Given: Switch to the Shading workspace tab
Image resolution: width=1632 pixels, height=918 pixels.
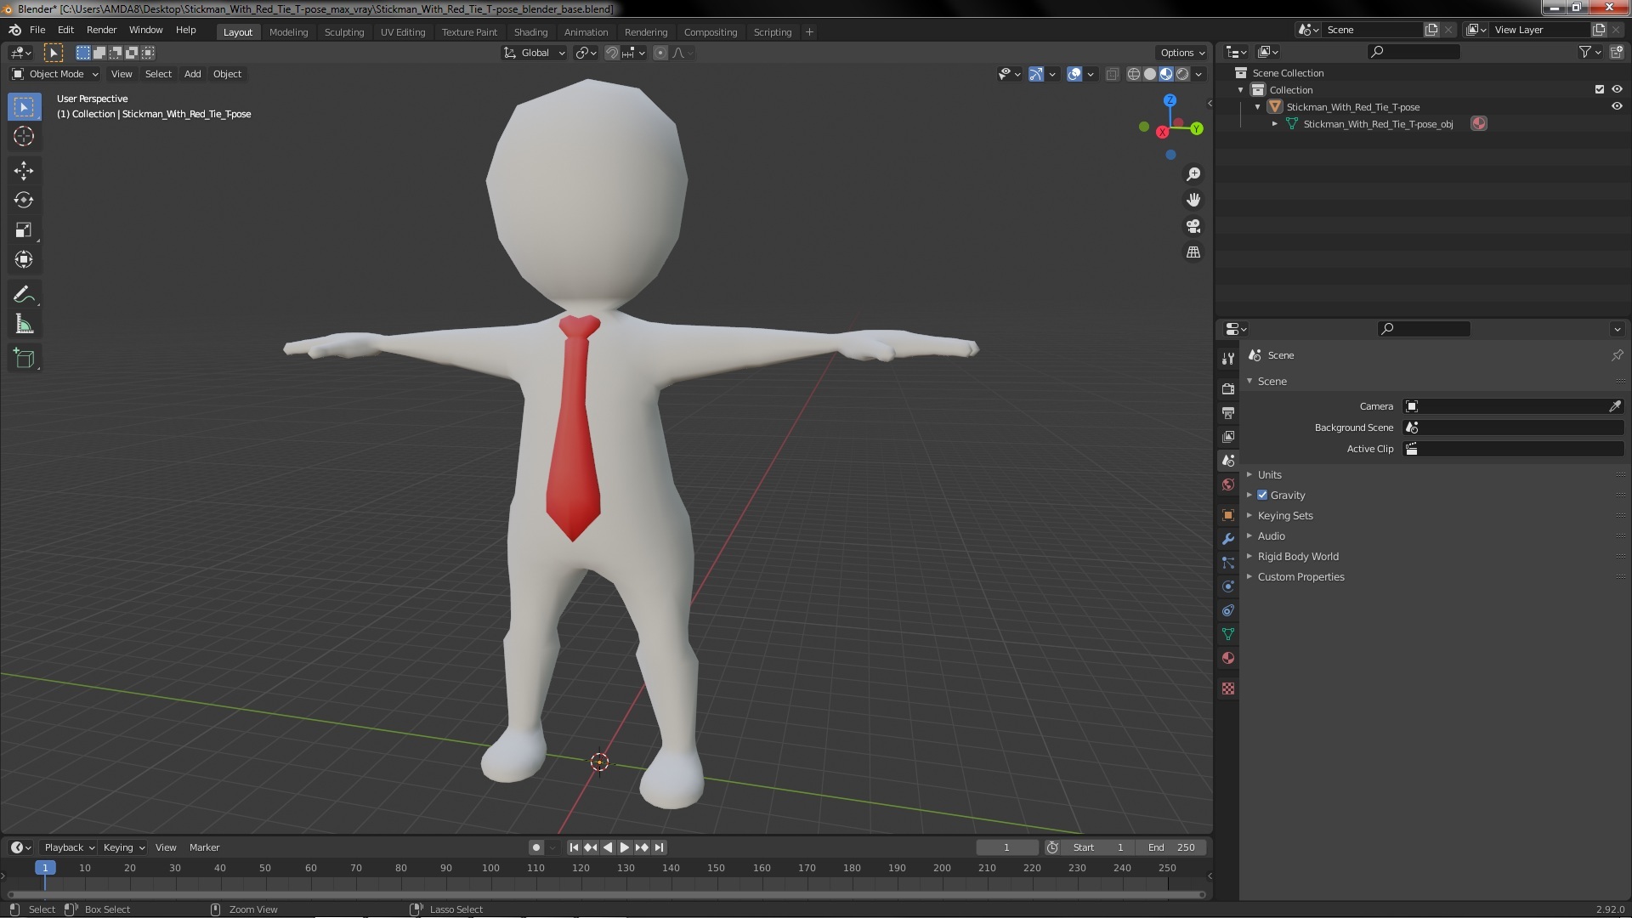Looking at the screenshot, I should click(530, 31).
